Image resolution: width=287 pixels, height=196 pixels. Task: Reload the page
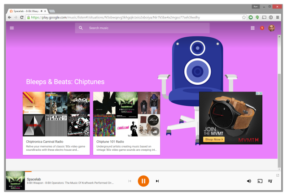[22, 17]
